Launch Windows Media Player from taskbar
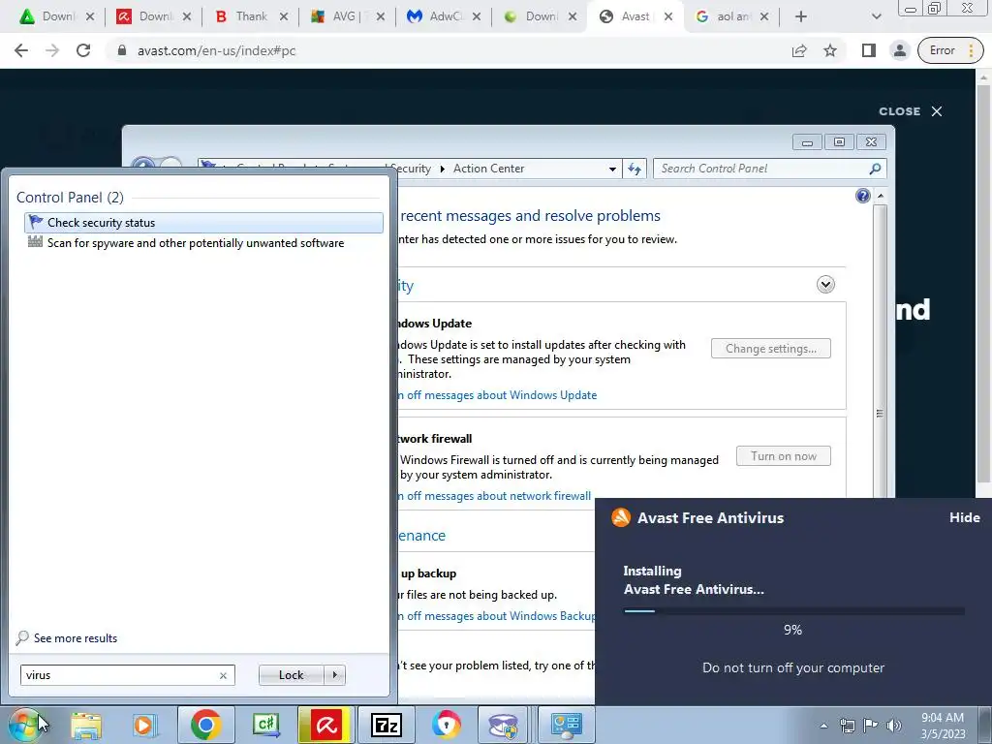Screen dimensions: 992x744 click(x=144, y=725)
